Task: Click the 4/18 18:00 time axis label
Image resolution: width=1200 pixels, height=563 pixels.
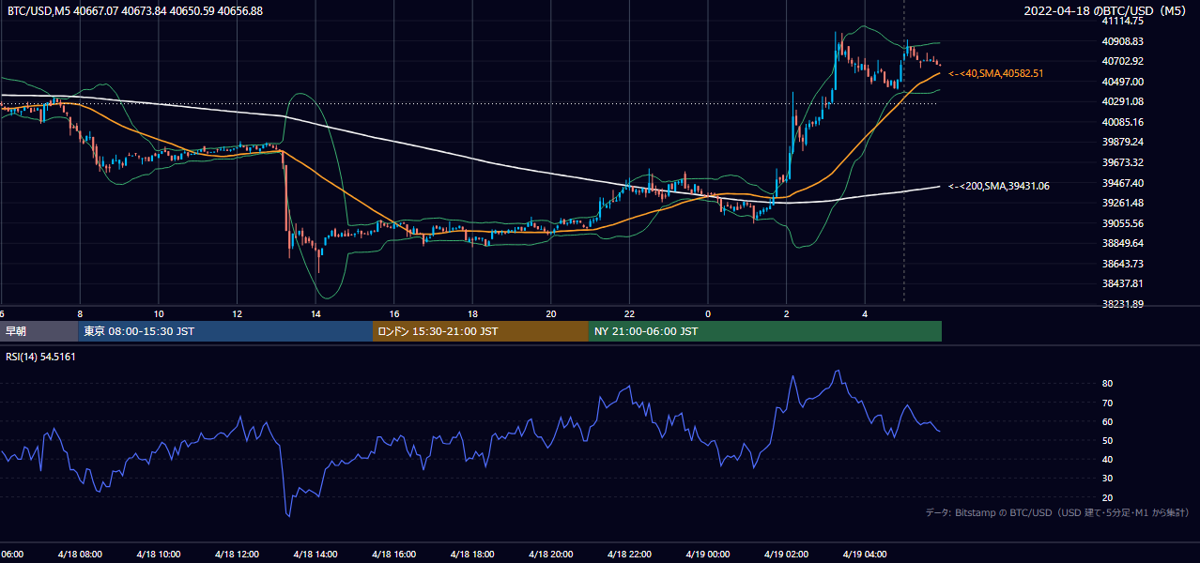Action: 473,555
